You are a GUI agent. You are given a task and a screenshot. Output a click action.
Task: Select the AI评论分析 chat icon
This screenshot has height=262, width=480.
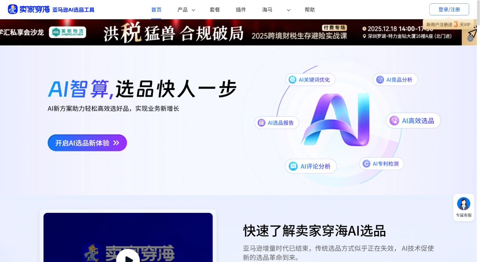(293, 166)
